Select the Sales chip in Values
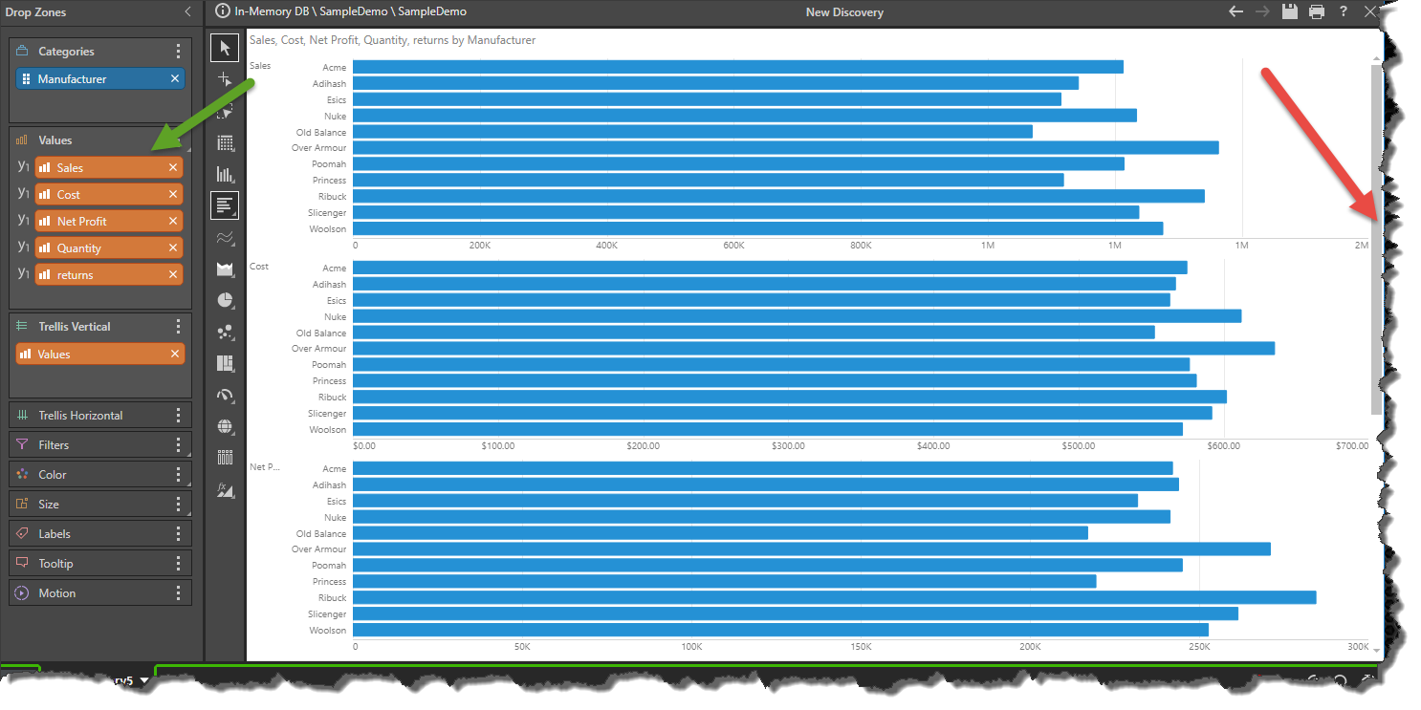 tap(108, 167)
